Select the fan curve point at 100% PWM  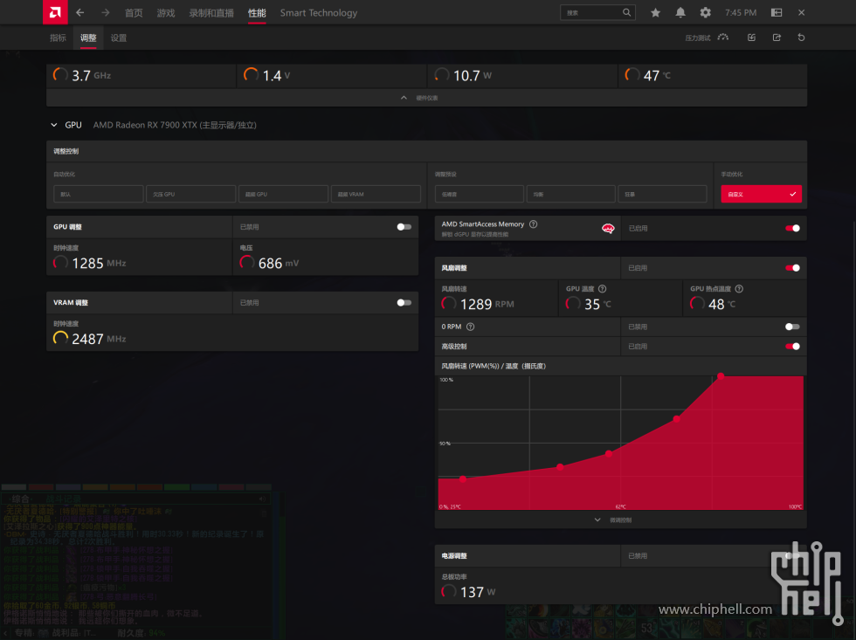[721, 376]
